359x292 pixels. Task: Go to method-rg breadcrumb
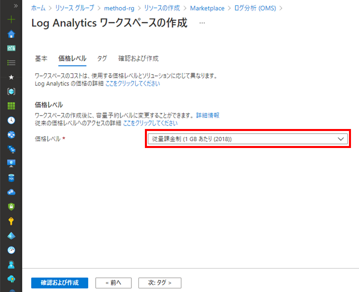click(x=119, y=8)
